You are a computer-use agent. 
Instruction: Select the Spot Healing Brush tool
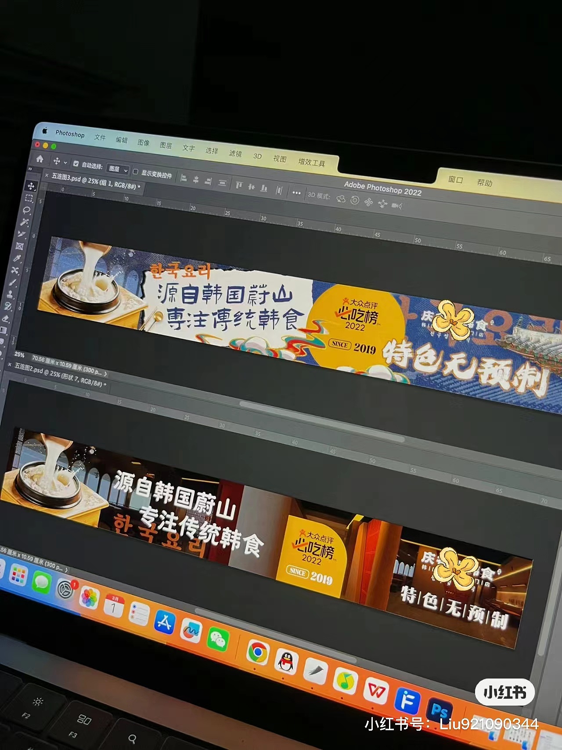(x=15, y=270)
